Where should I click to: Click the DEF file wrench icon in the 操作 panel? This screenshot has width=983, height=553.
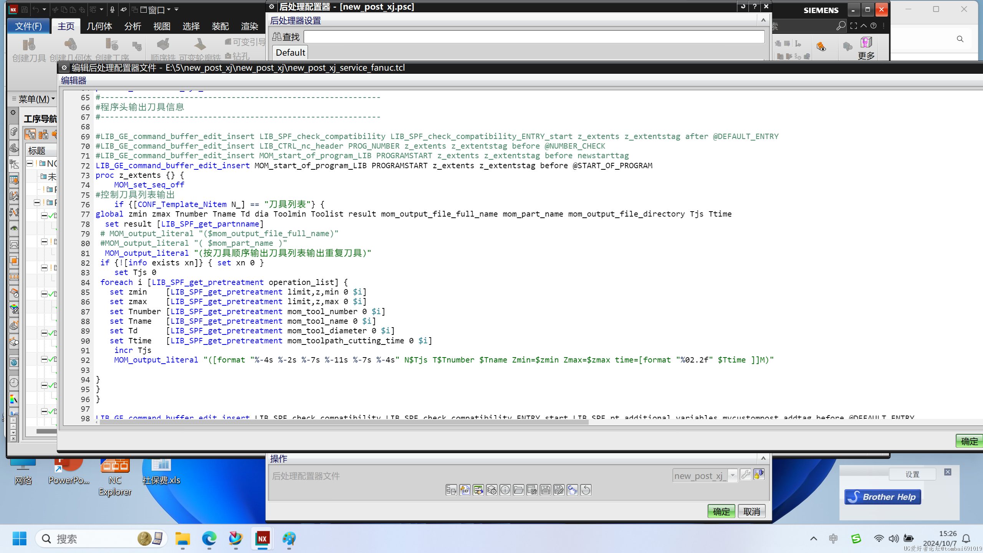click(x=465, y=490)
